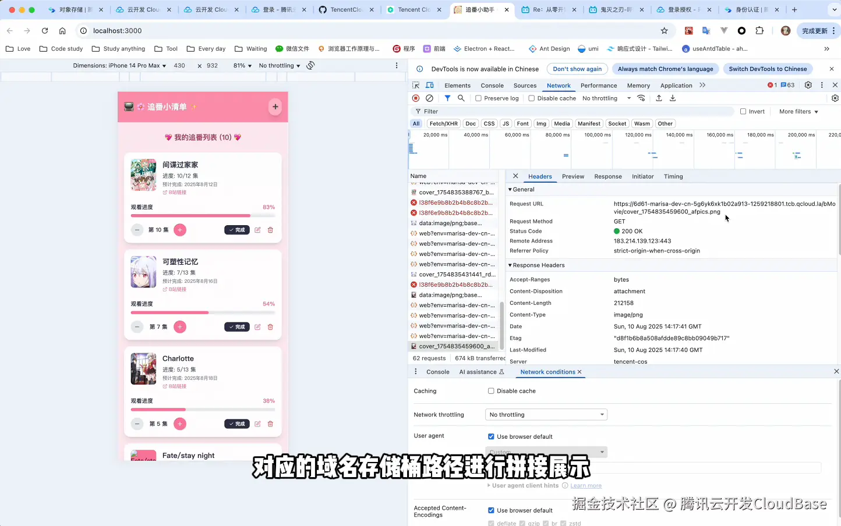Image resolution: width=841 pixels, height=526 pixels.
Task: Uncheck Use browser default for User agent
Action: point(491,436)
